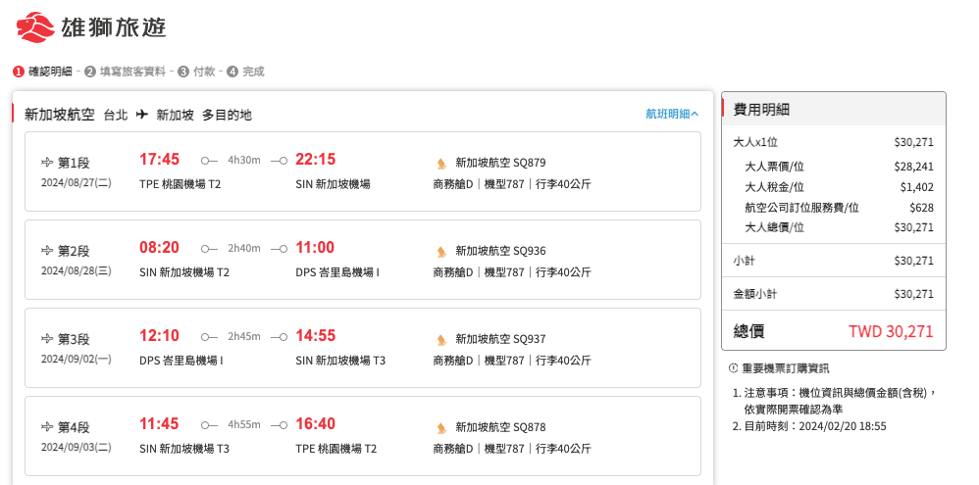Click Singapore Airlines logo next to SQ879
Viewport: 979px width, 485px height.
tap(441, 164)
